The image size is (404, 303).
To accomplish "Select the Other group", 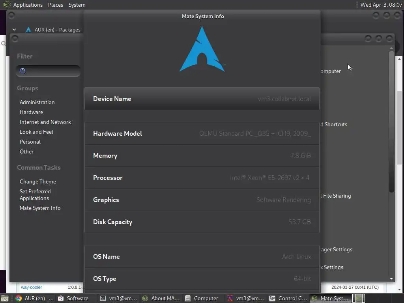I will (26, 151).
